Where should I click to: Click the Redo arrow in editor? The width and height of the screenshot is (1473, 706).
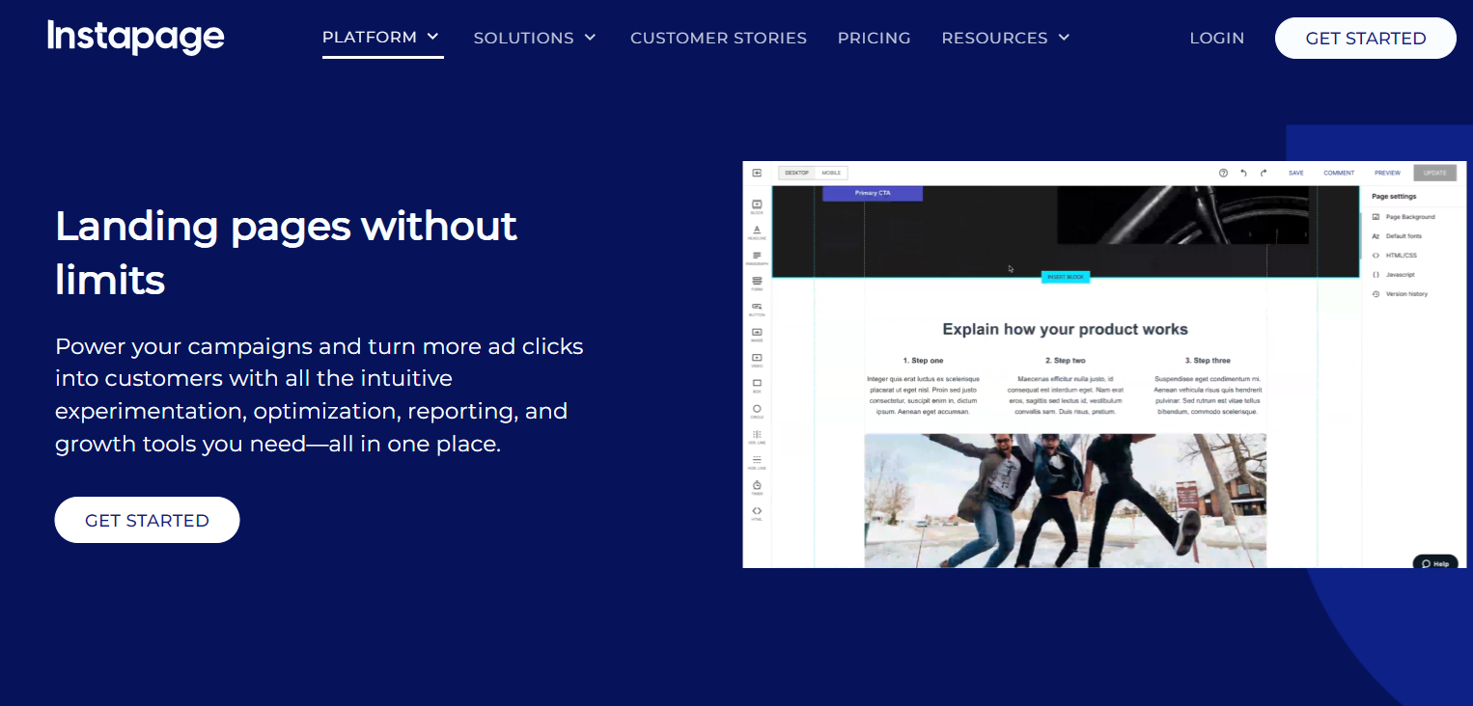tap(1264, 173)
